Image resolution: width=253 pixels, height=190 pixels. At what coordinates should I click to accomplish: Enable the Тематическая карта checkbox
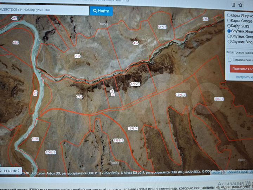[x=230, y=60]
